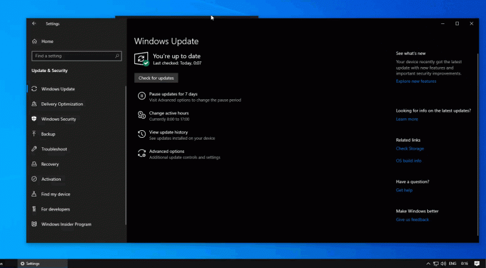Viewport: 486px width, 268px height.
Task: Open the OS build info link
Action: [409, 161]
